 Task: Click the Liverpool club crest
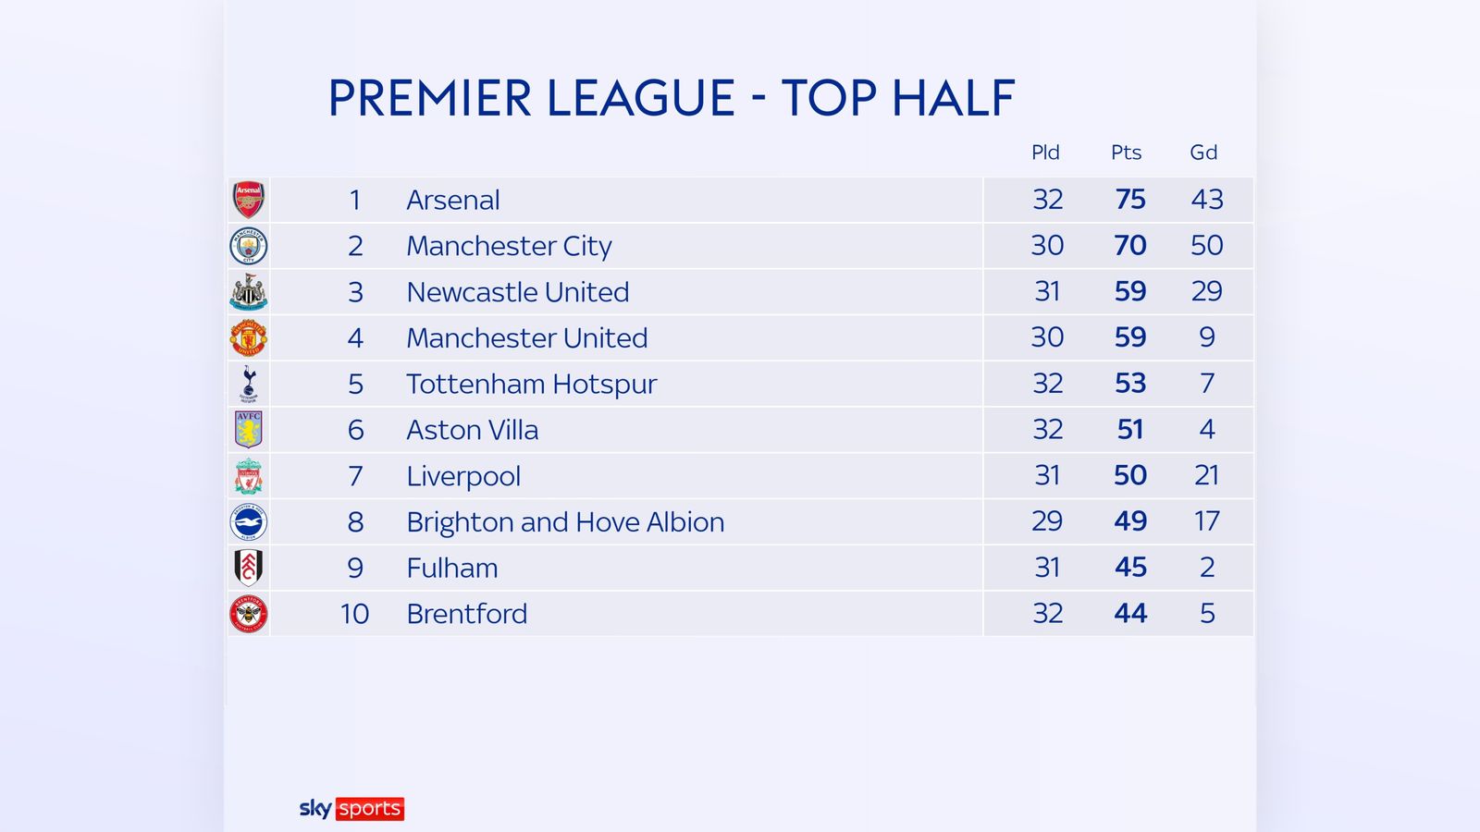249,476
